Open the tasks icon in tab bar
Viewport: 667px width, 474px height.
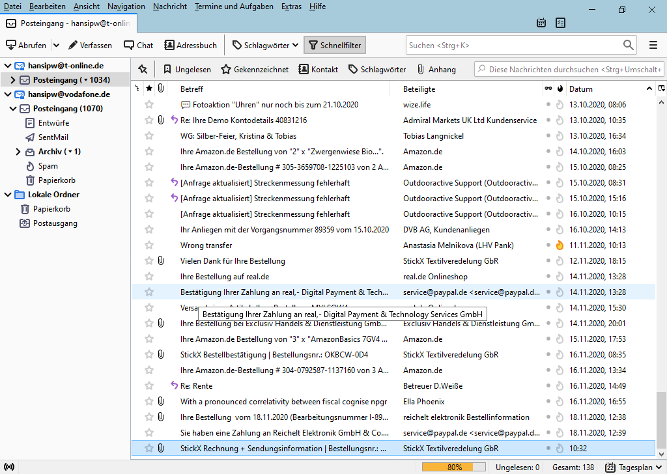coord(560,23)
